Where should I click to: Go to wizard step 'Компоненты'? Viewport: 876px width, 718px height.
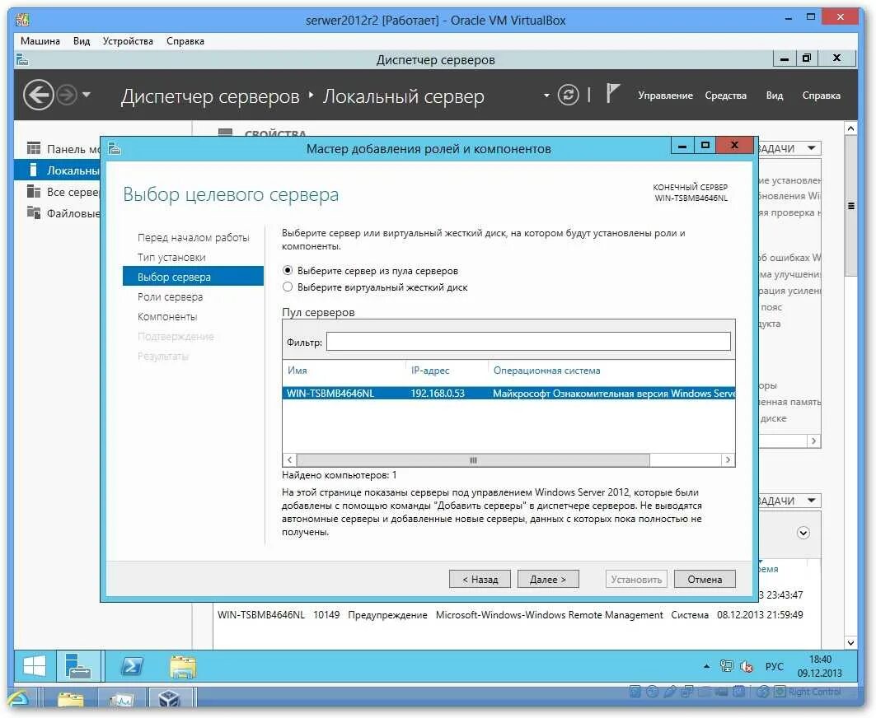(167, 316)
